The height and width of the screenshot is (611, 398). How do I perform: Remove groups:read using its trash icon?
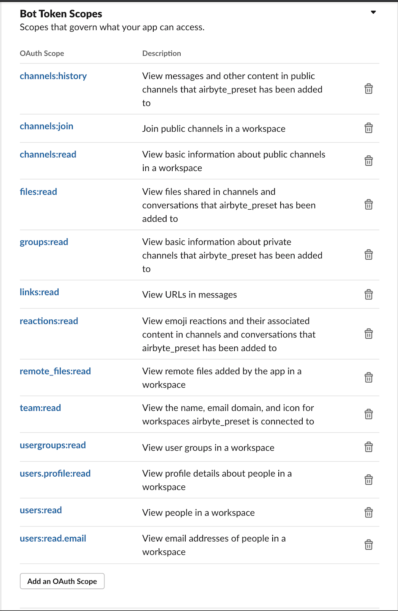[369, 255]
